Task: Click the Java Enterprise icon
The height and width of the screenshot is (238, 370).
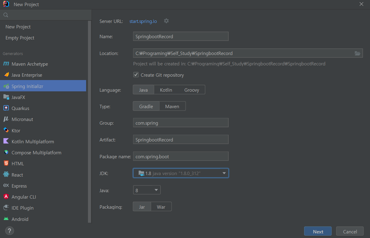Action: 6,75
